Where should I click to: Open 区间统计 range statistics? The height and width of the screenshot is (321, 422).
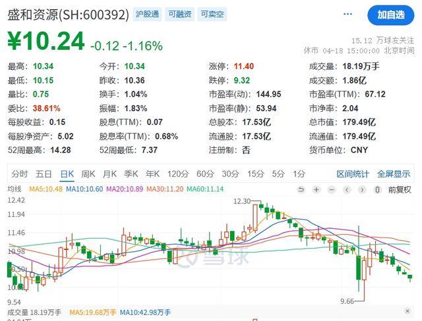[x=353, y=174]
